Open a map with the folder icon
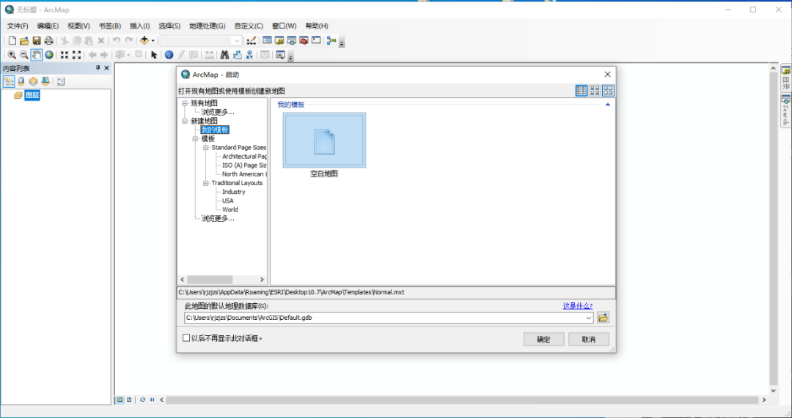Screen dimensions: 792x418 pyautogui.click(x=24, y=40)
